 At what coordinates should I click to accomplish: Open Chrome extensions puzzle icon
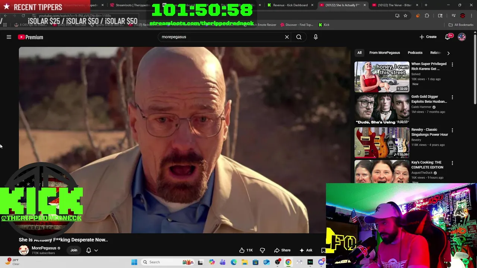tap(427, 16)
